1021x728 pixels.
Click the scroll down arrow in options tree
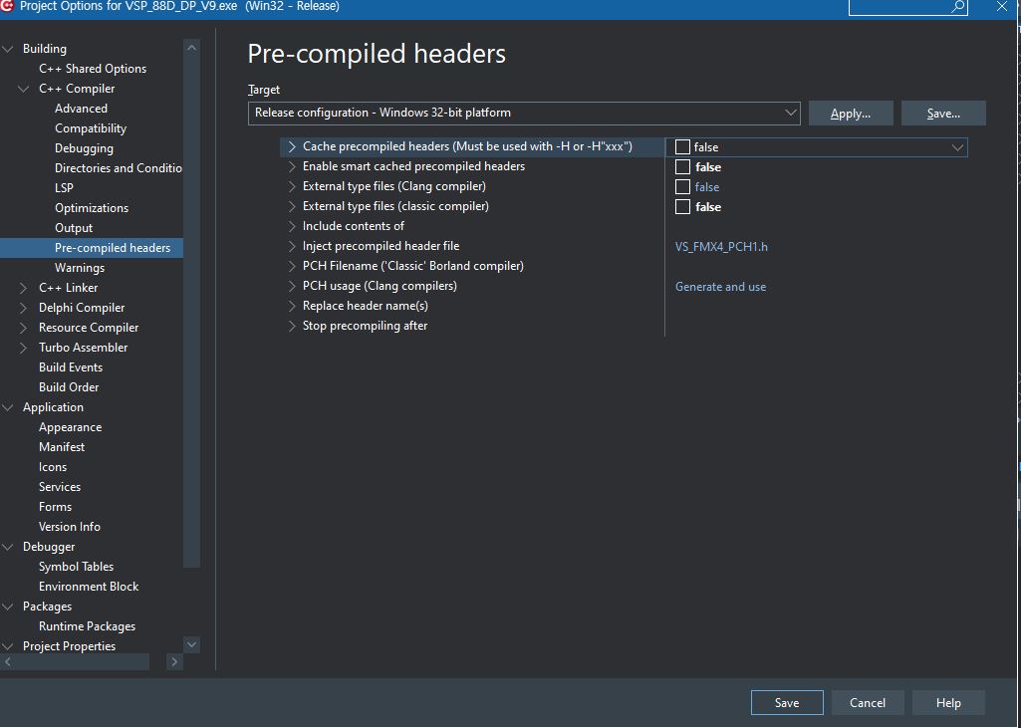[x=191, y=644]
